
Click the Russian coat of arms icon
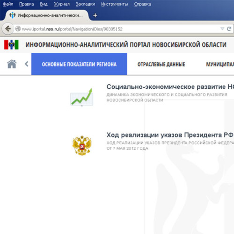[x=82, y=145]
